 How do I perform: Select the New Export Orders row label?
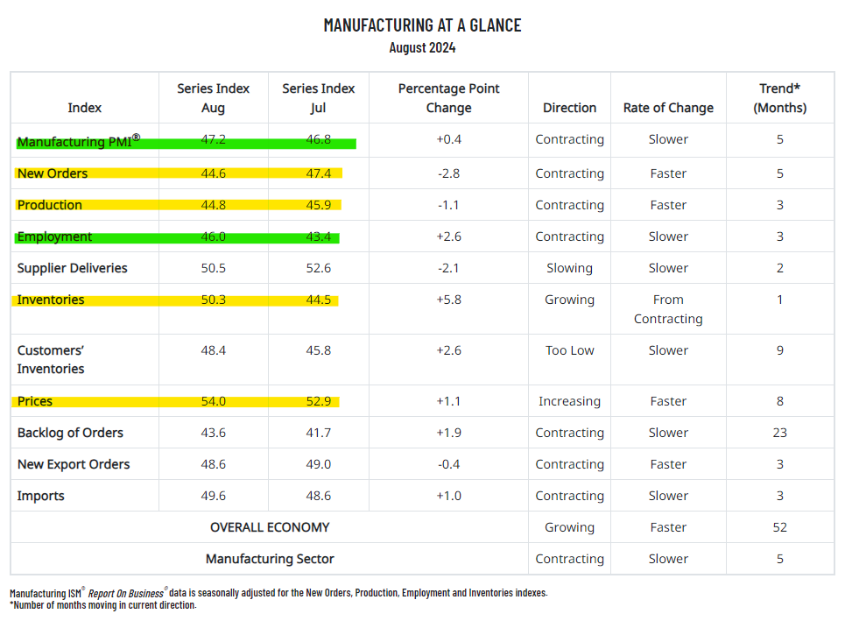pyautogui.click(x=74, y=464)
